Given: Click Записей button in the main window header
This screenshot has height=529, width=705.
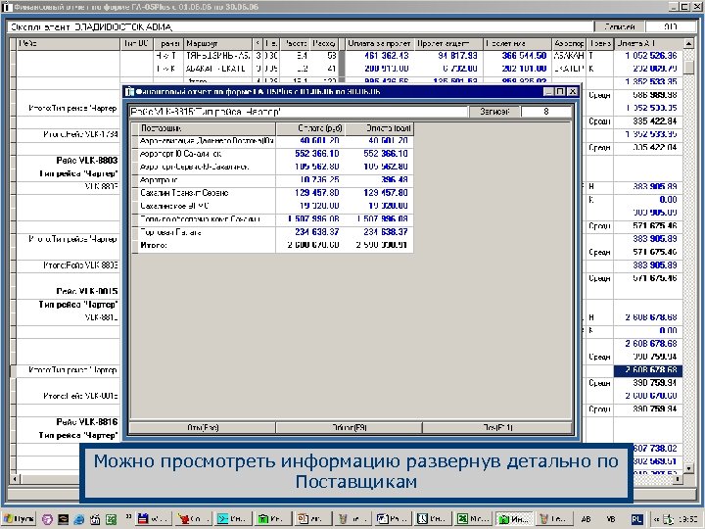Looking at the screenshot, I should [620, 27].
